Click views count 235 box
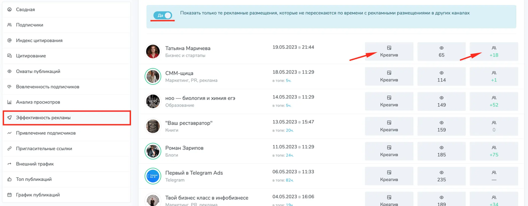Viewport: 528px width, 206px height. (x=441, y=176)
